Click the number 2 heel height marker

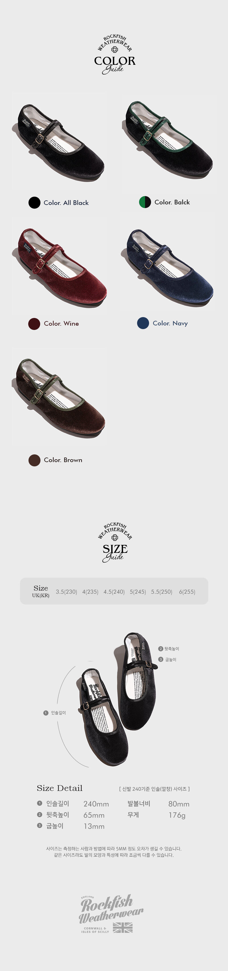click(161, 649)
